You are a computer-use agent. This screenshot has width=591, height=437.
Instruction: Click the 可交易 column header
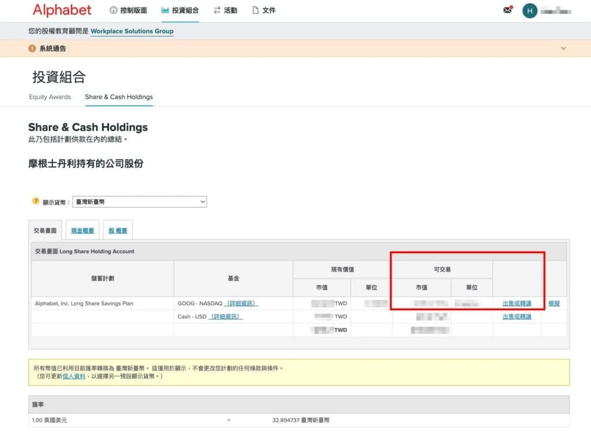point(442,269)
